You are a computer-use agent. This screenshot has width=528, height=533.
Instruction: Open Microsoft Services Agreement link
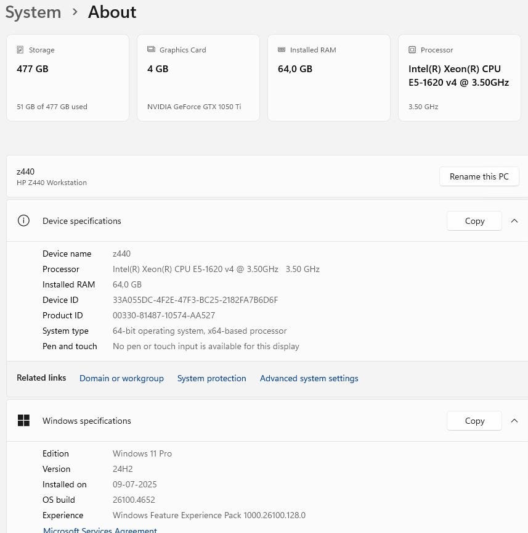click(x=100, y=530)
